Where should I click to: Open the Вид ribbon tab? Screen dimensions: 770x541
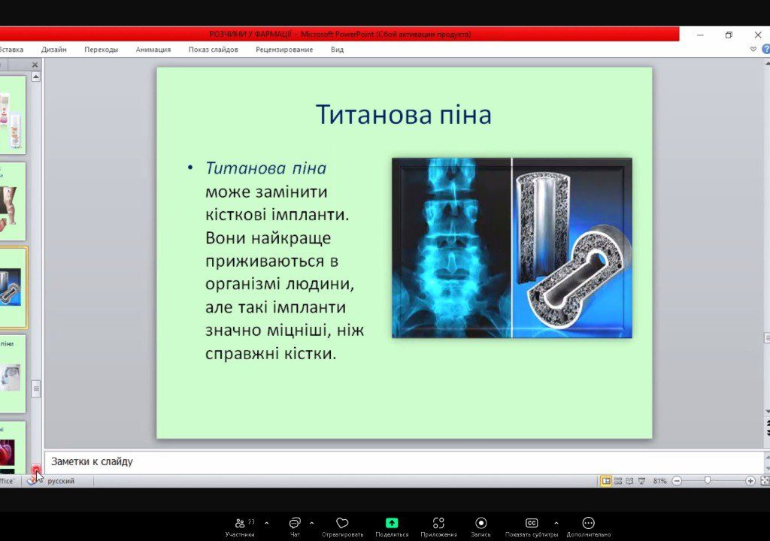338,50
